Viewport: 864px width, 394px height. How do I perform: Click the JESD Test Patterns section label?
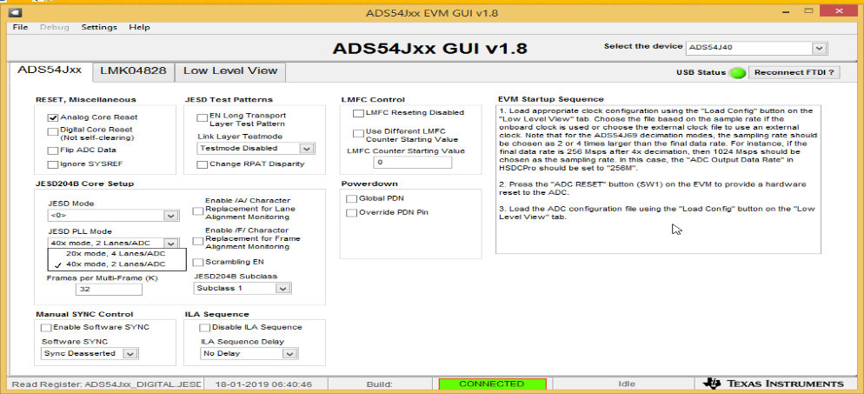coord(229,100)
